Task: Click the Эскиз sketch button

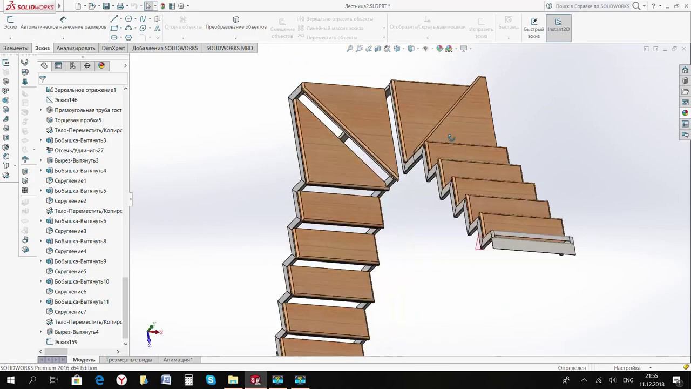Action: pos(10,23)
